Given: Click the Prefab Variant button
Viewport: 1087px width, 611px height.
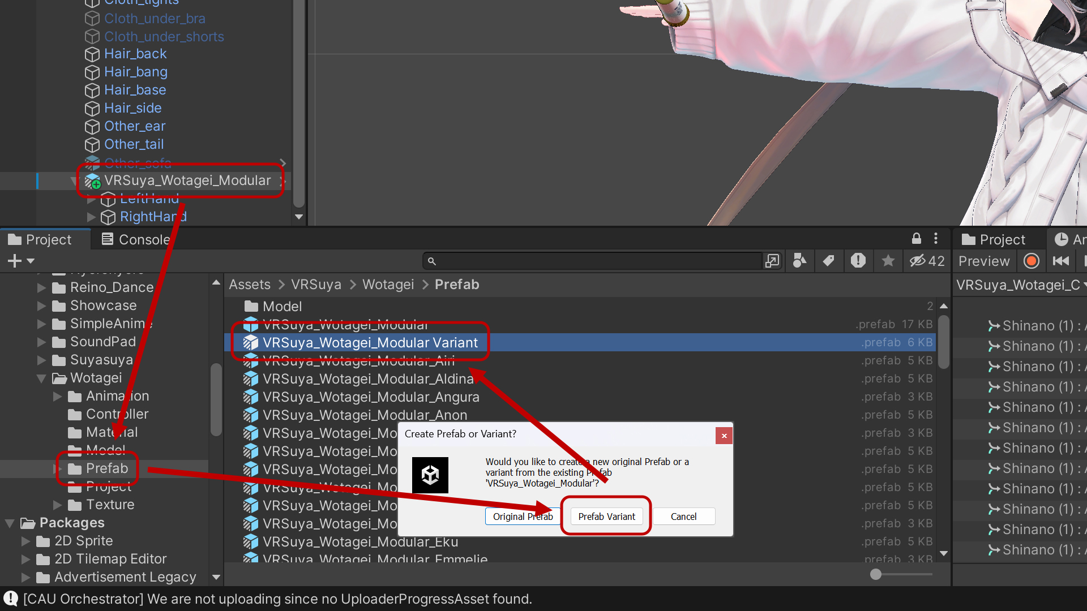Looking at the screenshot, I should [x=606, y=517].
